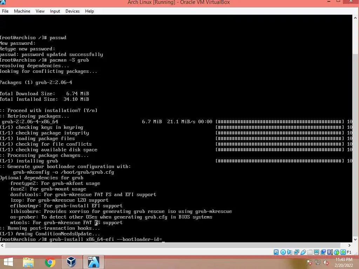Click the Action Center flag tray icon

pyautogui.click(x=309, y=262)
